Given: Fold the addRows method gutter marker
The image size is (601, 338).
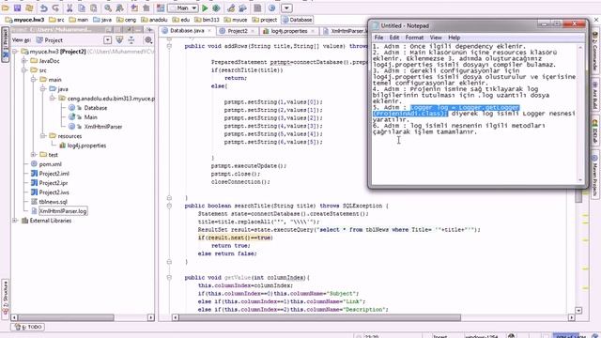Looking at the screenshot, I should pos(169,46).
